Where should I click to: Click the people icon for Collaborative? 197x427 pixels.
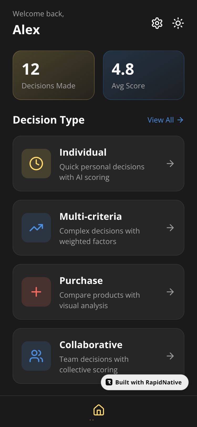(36, 356)
